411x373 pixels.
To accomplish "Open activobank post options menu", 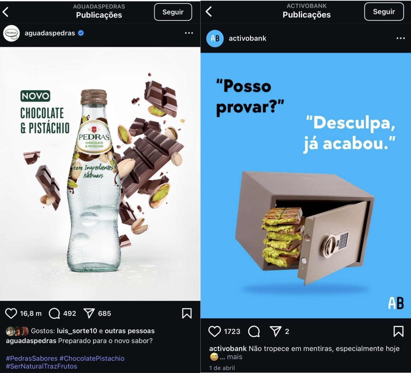I will [400, 38].
